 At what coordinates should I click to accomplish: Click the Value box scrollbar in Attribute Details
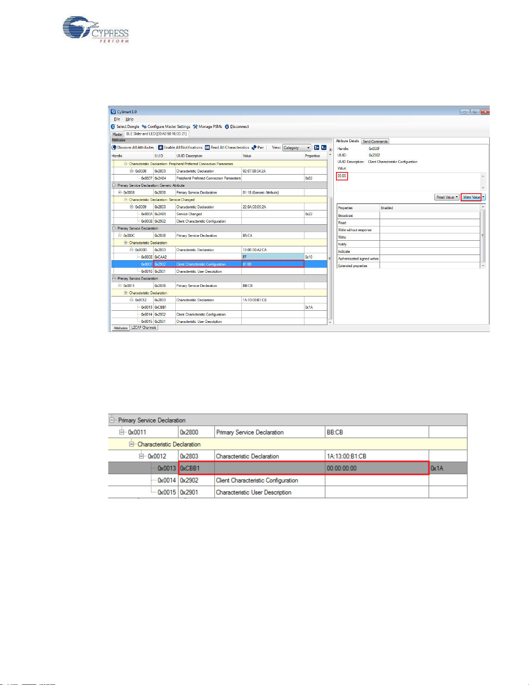[483, 182]
